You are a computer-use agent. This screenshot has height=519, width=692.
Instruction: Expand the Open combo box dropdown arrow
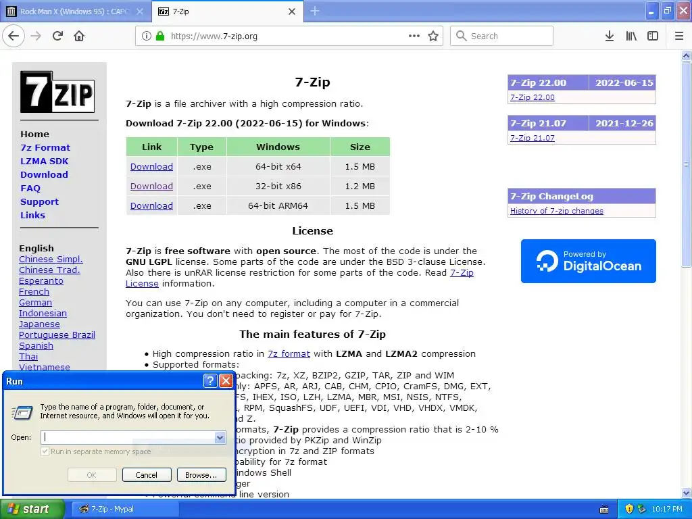click(220, 437)
